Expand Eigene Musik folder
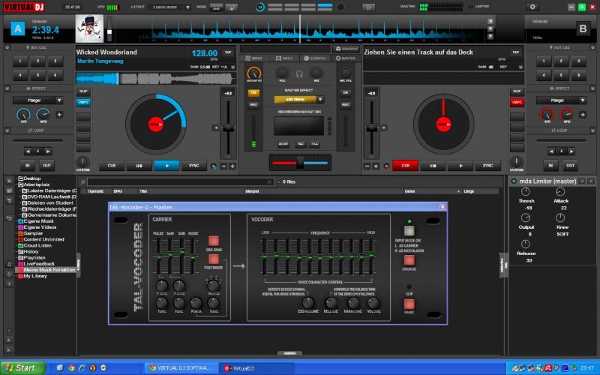This screenshot has height=375, width=600. [x=16, y=221]
